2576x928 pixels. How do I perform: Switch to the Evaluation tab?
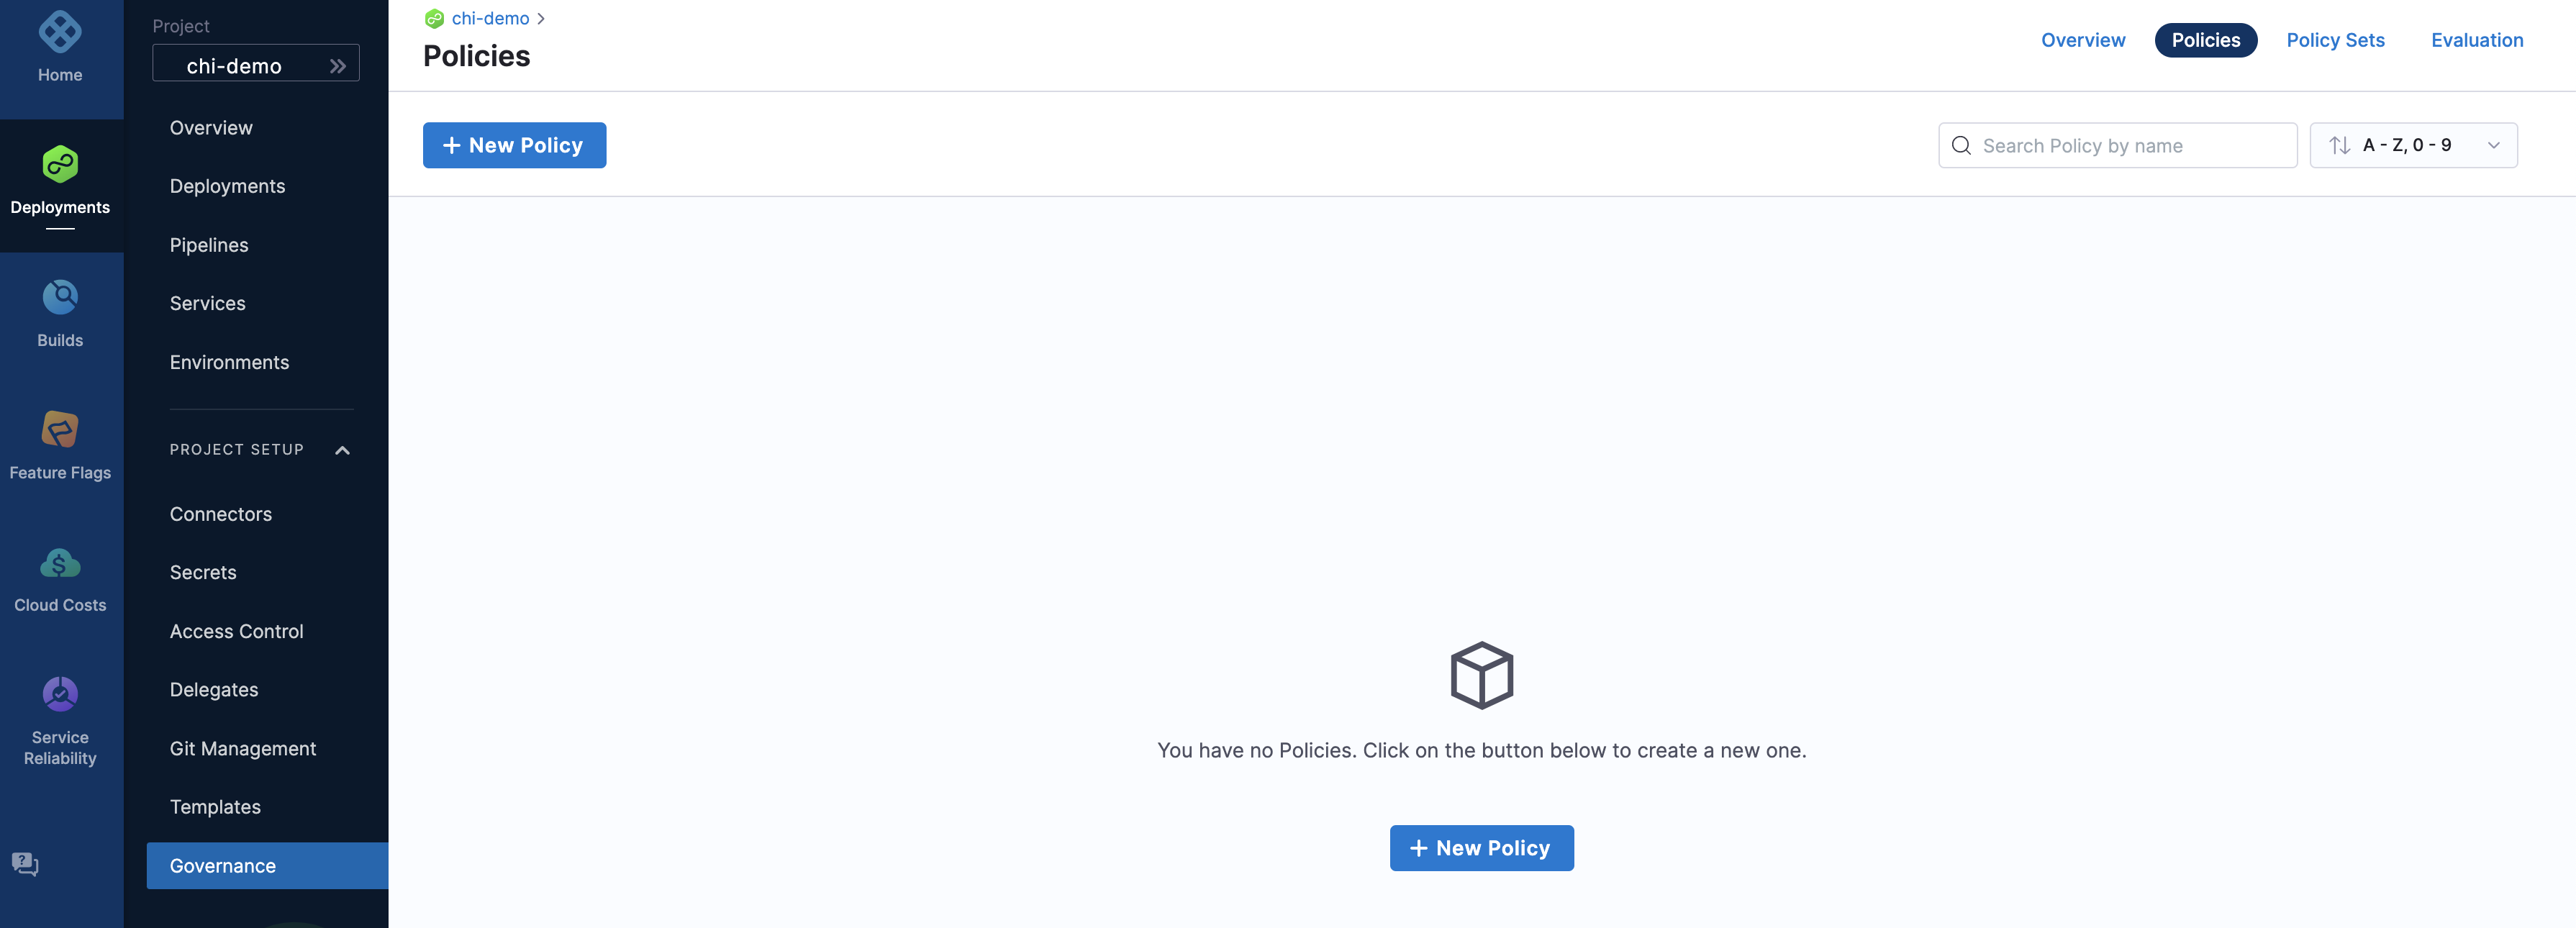point(2476,40)
